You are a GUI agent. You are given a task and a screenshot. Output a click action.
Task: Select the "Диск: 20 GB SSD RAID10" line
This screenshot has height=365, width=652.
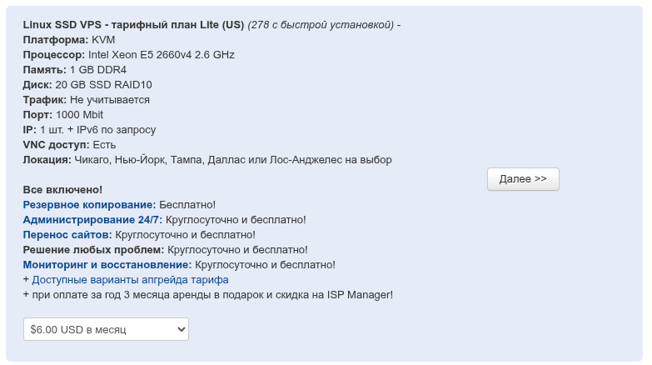(87, 84)
